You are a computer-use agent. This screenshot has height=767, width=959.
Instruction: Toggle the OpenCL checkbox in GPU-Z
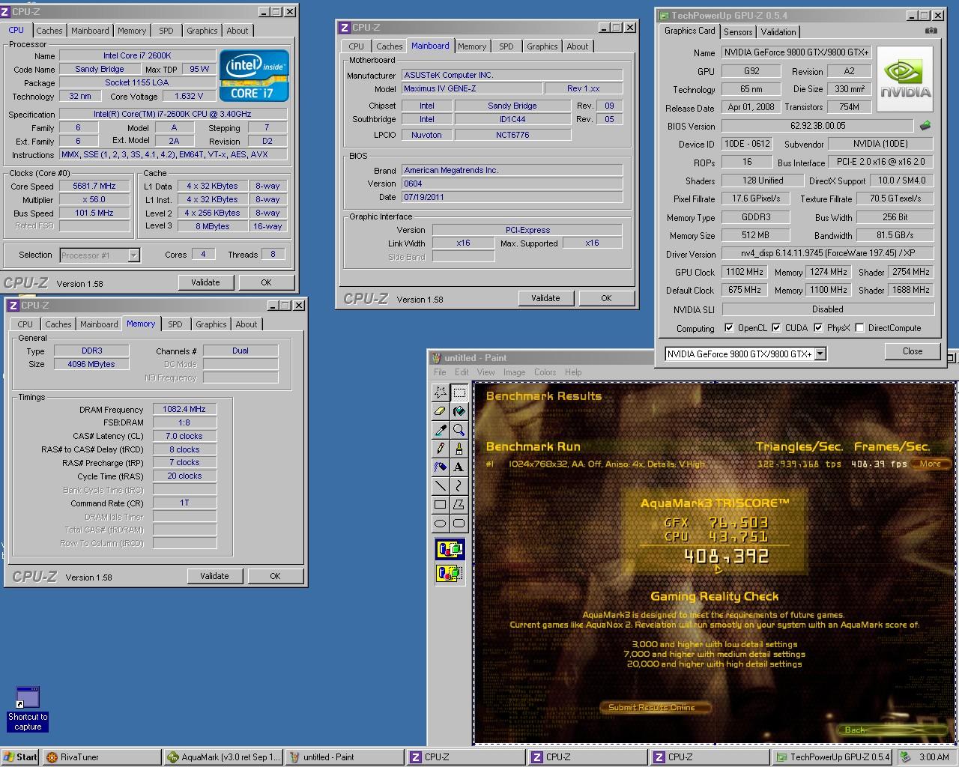(x=729, y=328)
